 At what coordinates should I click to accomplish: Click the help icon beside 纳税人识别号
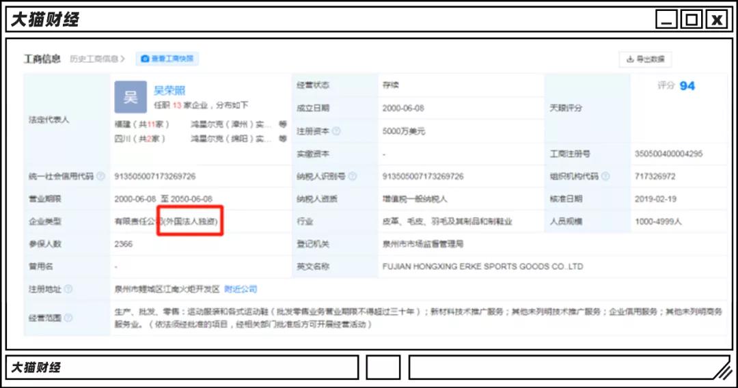click(352, 176)
